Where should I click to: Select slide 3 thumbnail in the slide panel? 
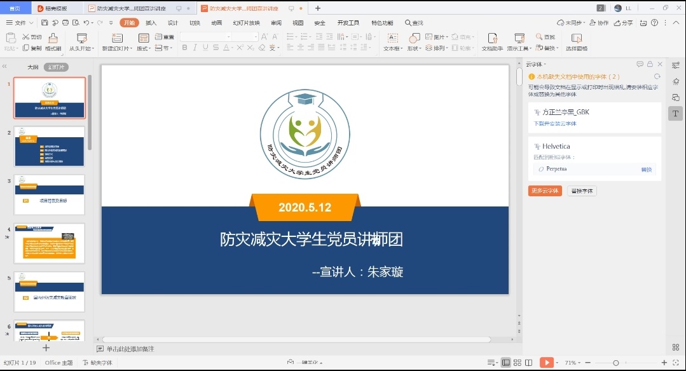point(50,195)
